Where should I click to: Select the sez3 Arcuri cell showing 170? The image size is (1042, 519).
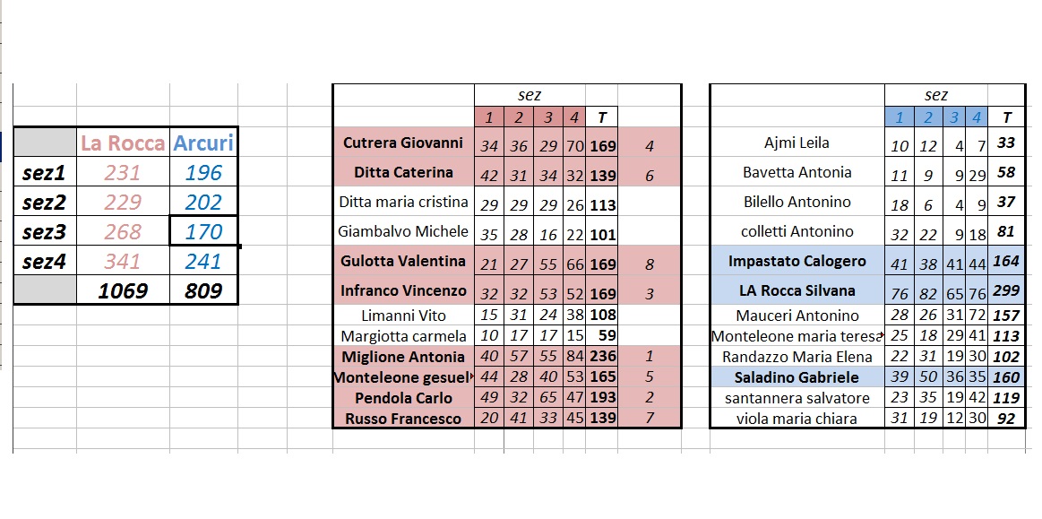tap(203, 231)
